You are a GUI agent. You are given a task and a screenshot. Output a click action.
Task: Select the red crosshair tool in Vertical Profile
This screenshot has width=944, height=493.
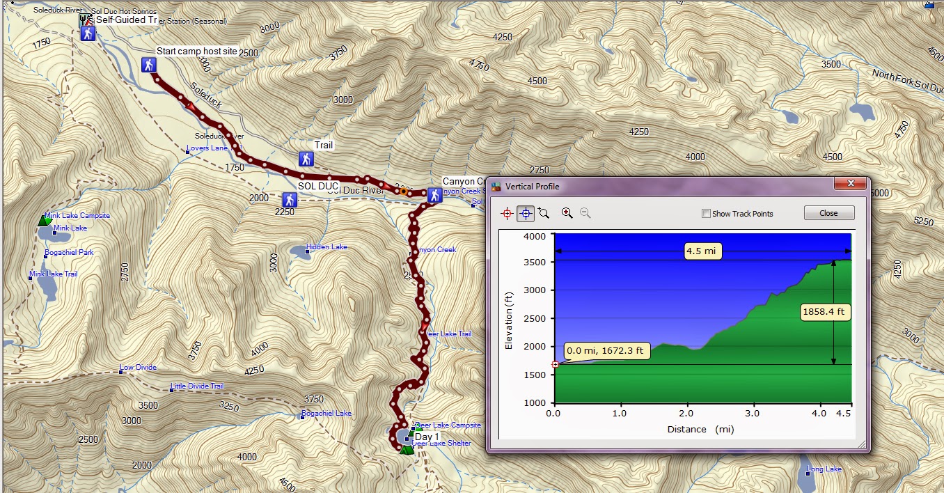(508, 214)
